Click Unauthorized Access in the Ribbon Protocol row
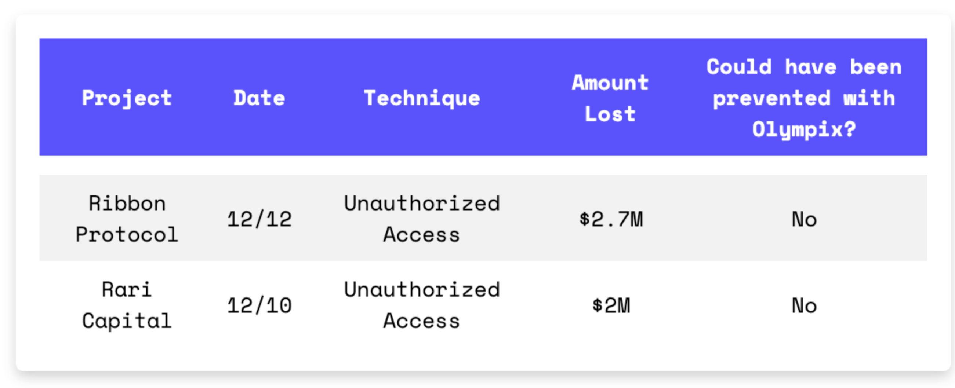 click(422, 219)
